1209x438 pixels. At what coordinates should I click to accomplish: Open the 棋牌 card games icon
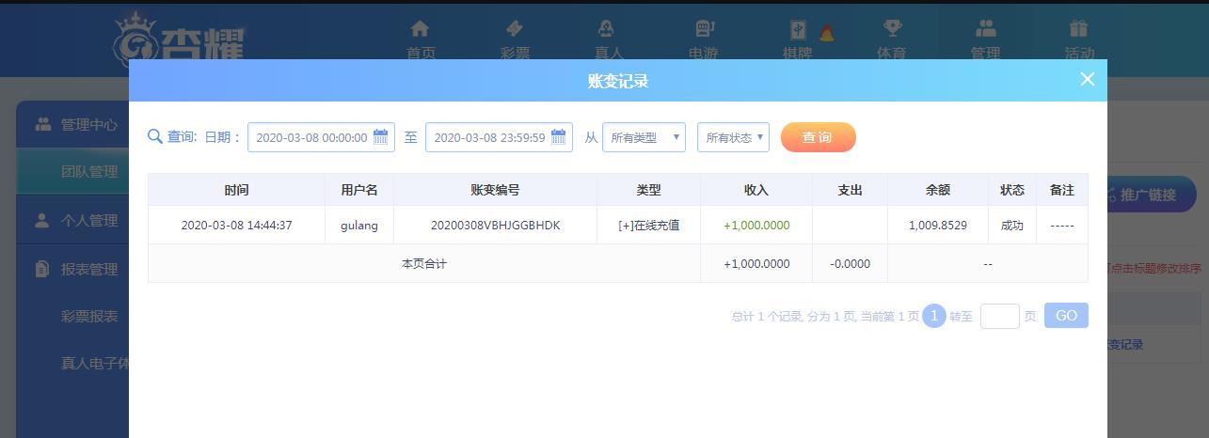pos(798,29)
